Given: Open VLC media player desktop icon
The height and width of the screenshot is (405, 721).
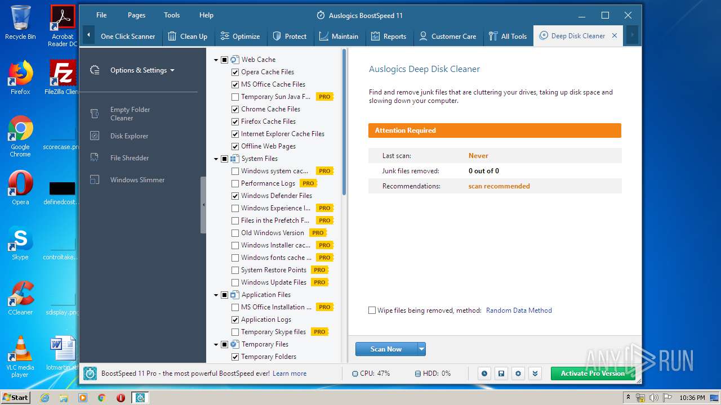Looking at the screenshot, I should pos(20,357).
